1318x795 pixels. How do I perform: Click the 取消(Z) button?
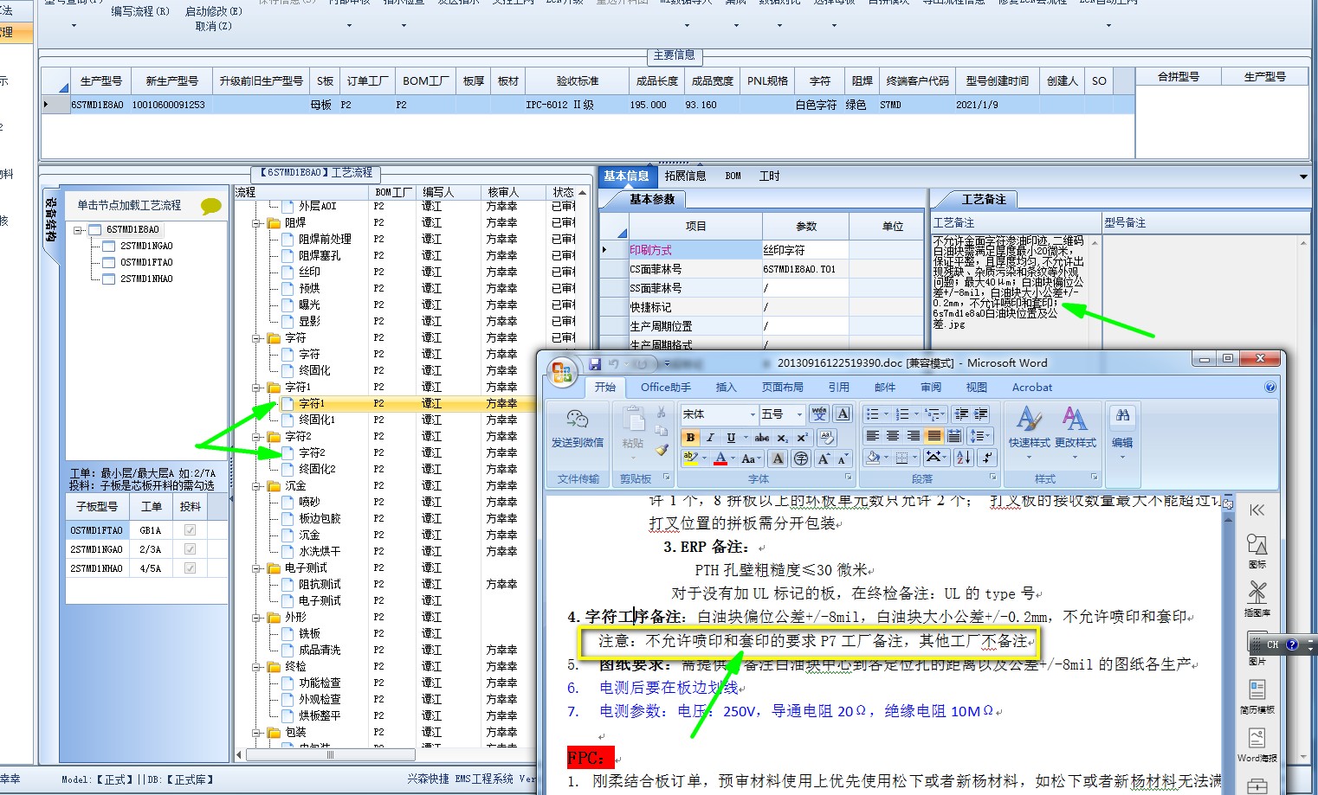(x=214, y=26)
